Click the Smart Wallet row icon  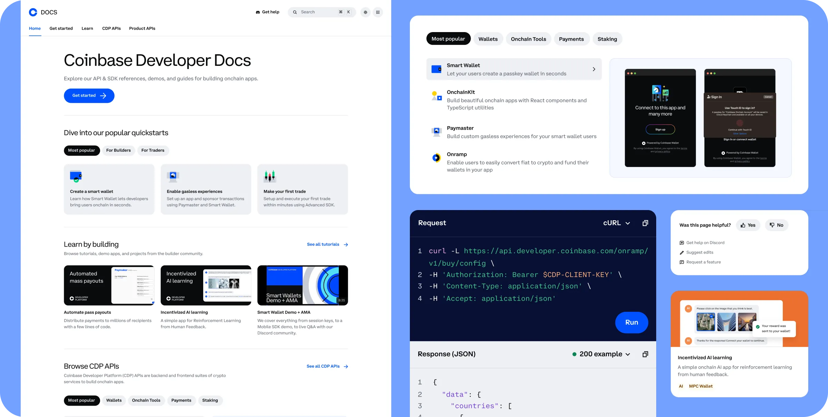point(436,69)
